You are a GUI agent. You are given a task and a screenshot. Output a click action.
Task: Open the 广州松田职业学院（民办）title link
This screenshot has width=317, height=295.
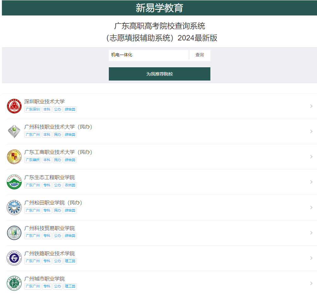tap(53, 203)
